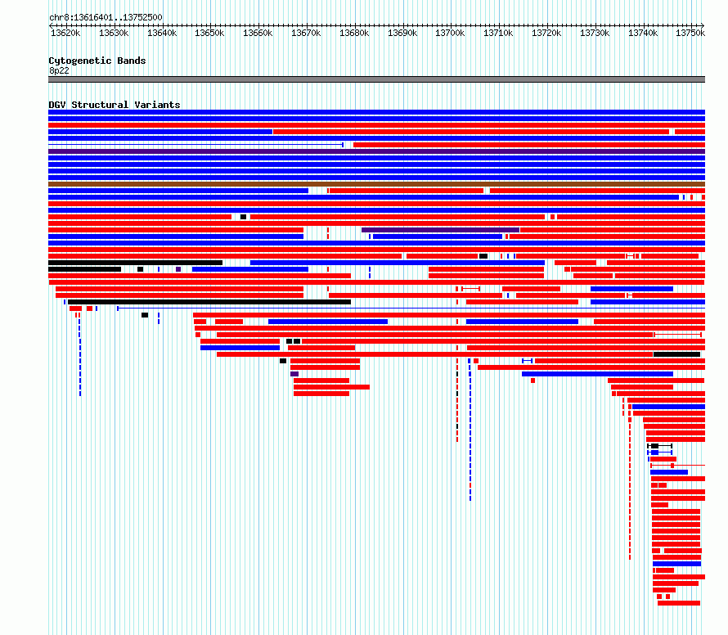Select the blue bar from 13665k to 13688k

(x=328, y=322)
